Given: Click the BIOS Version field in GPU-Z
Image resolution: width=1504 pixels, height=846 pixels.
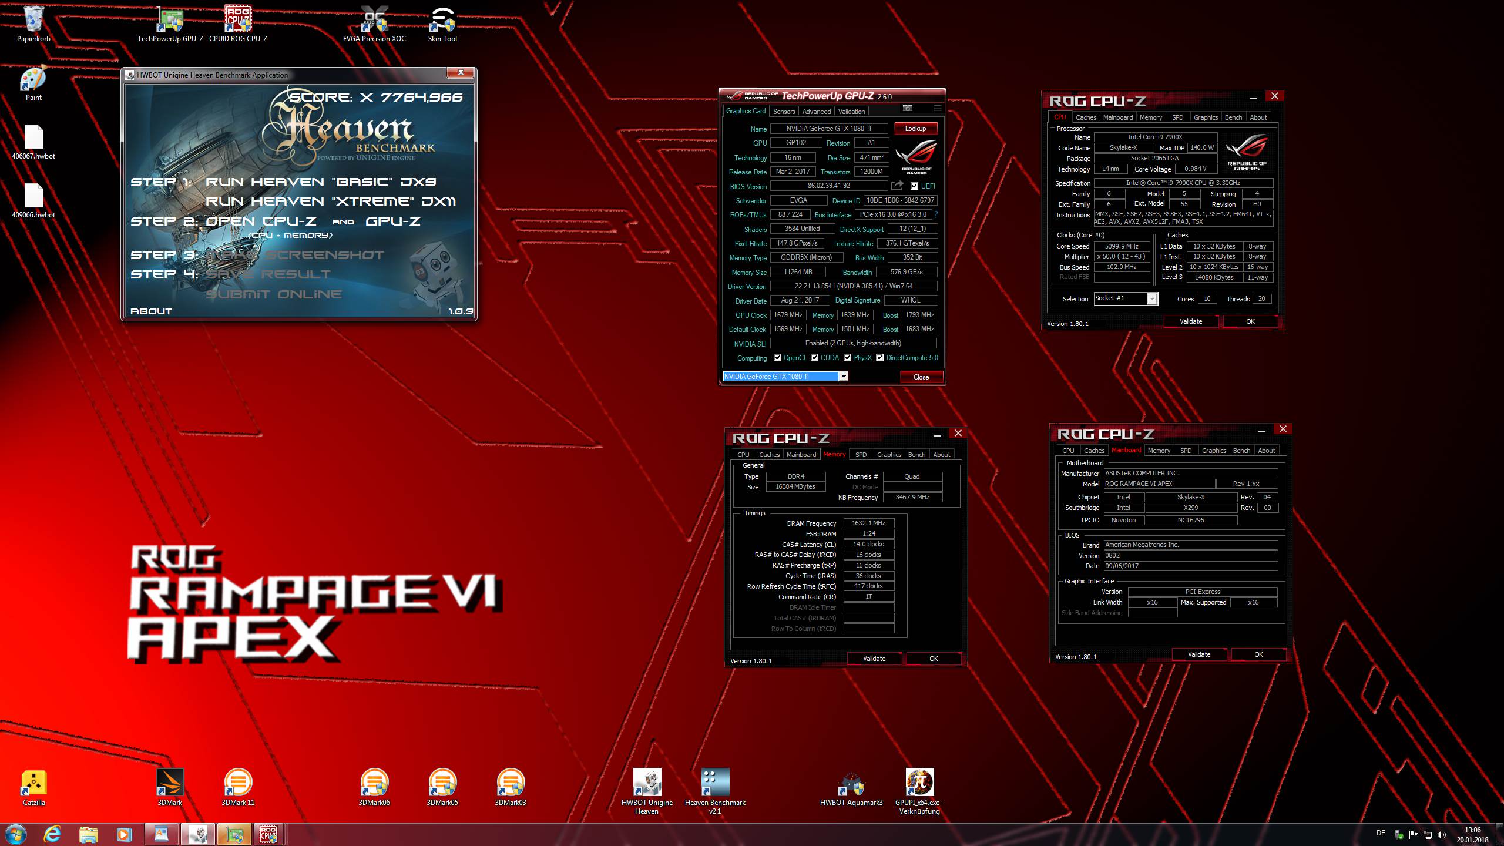Looking at the screenshot, I should tap(829, 186).
